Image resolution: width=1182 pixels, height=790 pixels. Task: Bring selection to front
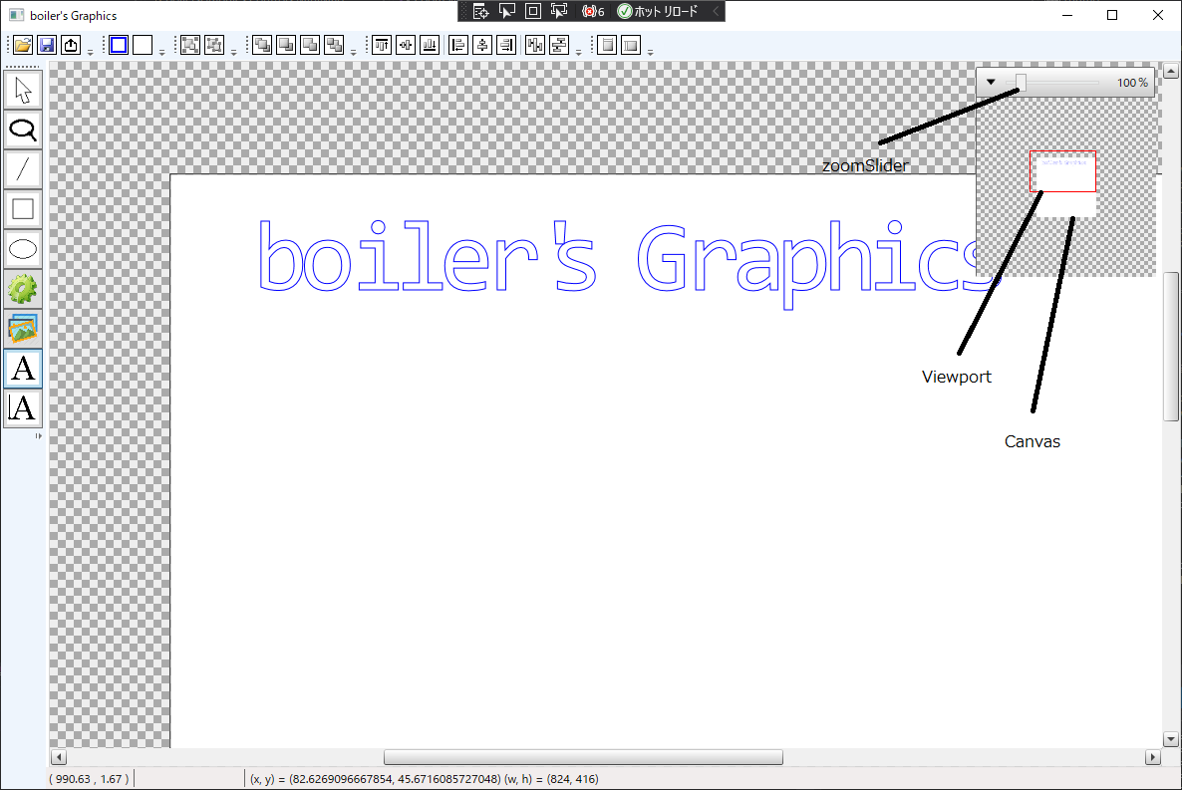coord(261,45)
